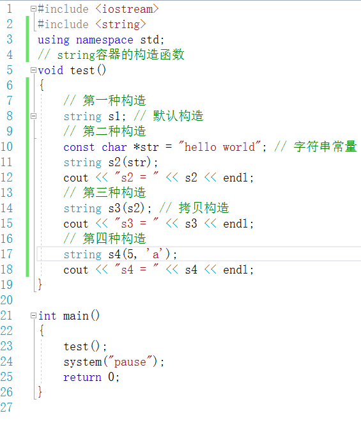Click the system("pause") statement
361x434 pixels.
point(114,362)
